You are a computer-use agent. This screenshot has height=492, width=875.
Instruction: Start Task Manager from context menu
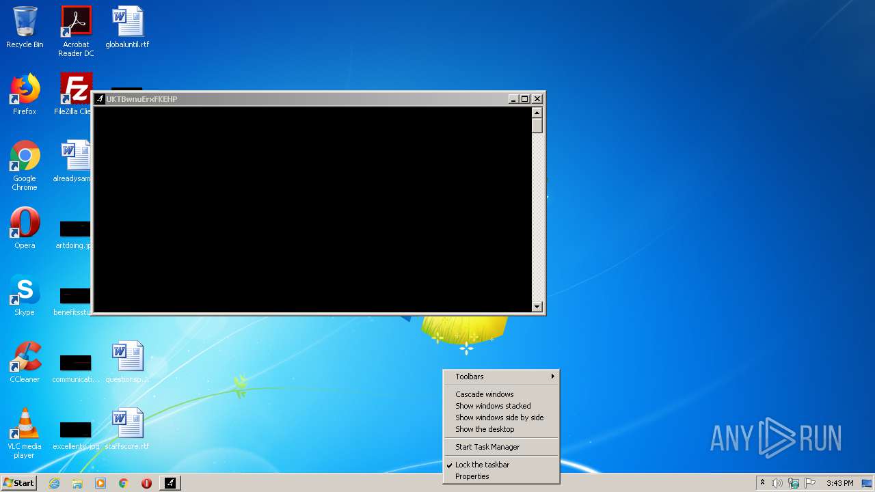(x=501, y=447)
